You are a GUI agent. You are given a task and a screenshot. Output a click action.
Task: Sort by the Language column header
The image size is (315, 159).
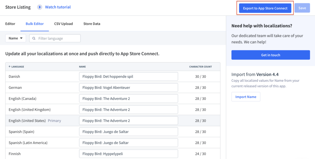(16, 67)
